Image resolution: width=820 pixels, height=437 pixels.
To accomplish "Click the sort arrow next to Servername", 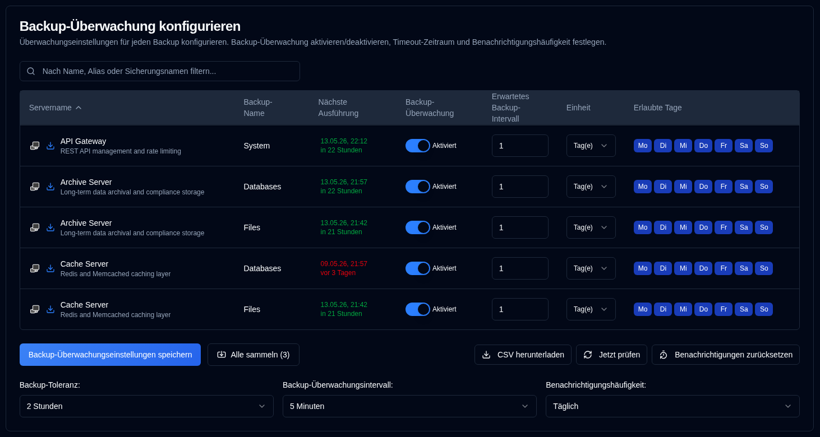I will pyautogui.click(x=79, y=108).
